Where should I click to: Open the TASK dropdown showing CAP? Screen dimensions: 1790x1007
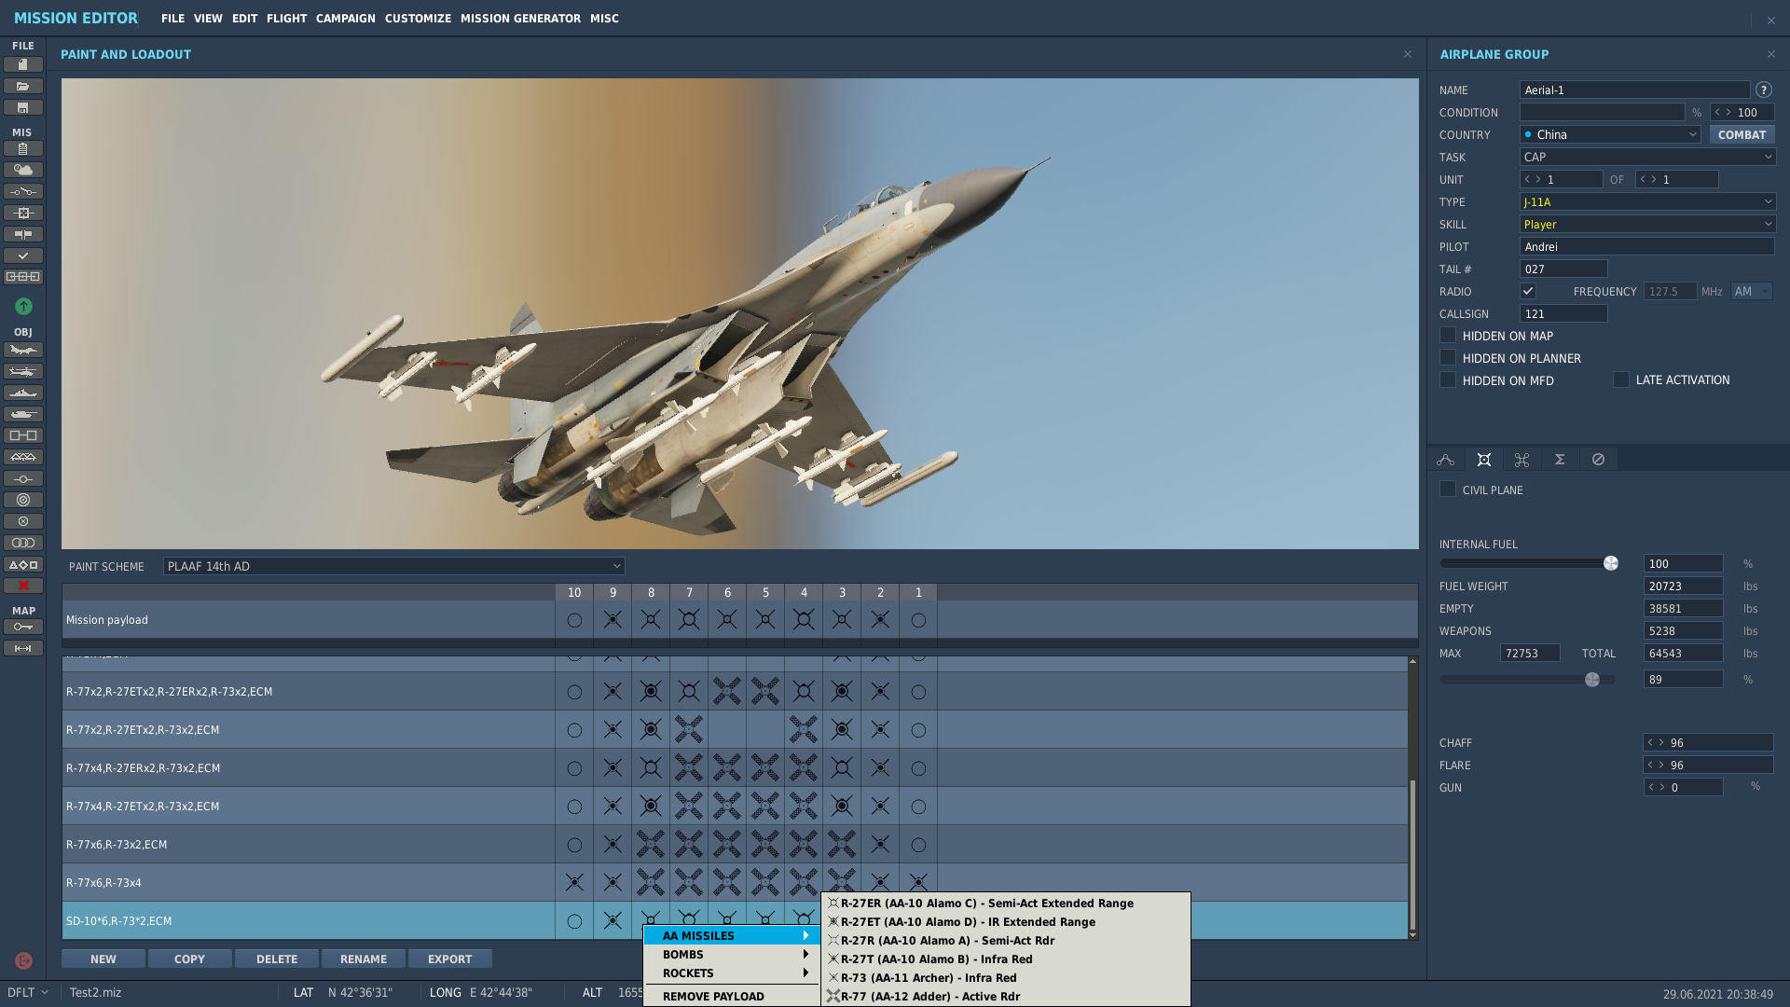(x=1647, y=157)
